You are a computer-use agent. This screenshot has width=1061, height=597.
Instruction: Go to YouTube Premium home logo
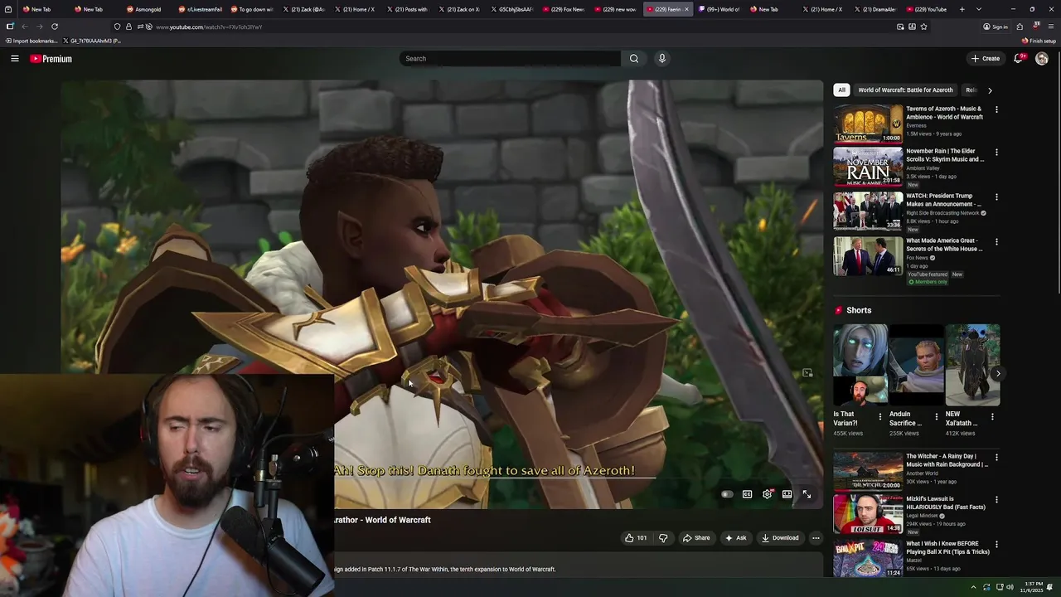[x=51, y=59]
